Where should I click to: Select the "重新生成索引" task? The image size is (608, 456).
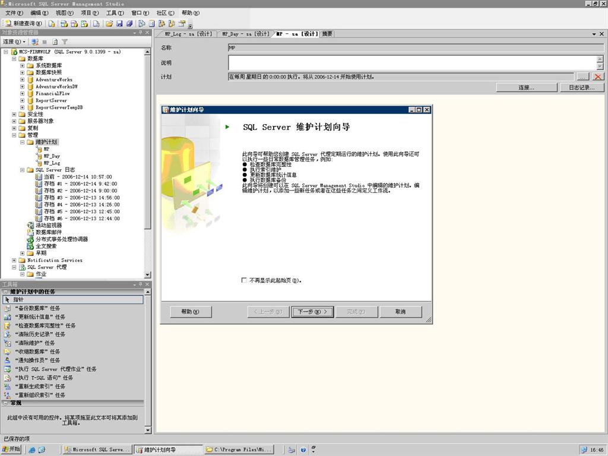[40, 387]
